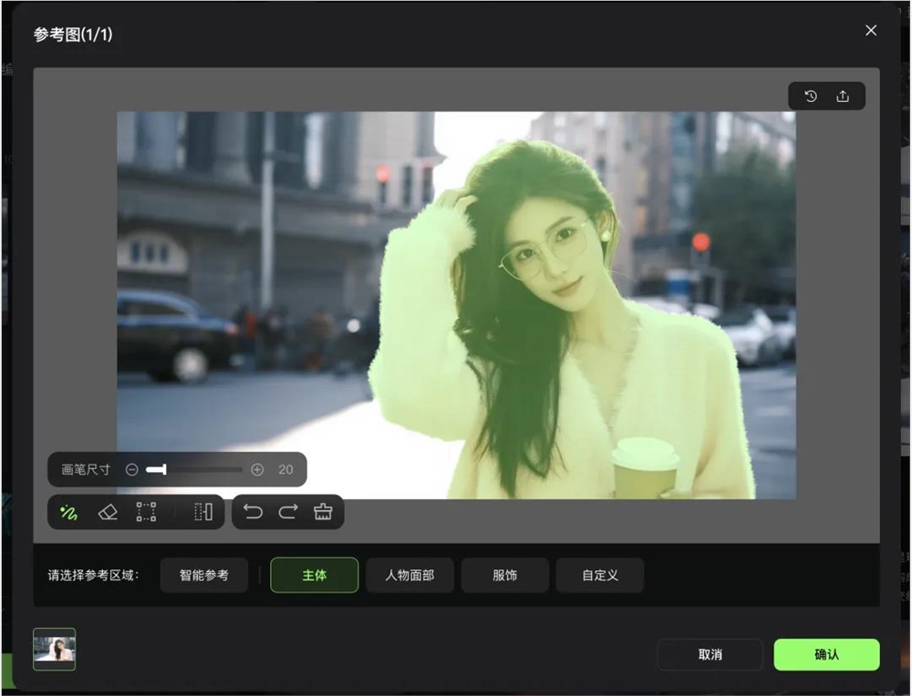This screenshot has width=912, height=696.
Task: Redo the last brush stroke
Action: pos(288,512)
